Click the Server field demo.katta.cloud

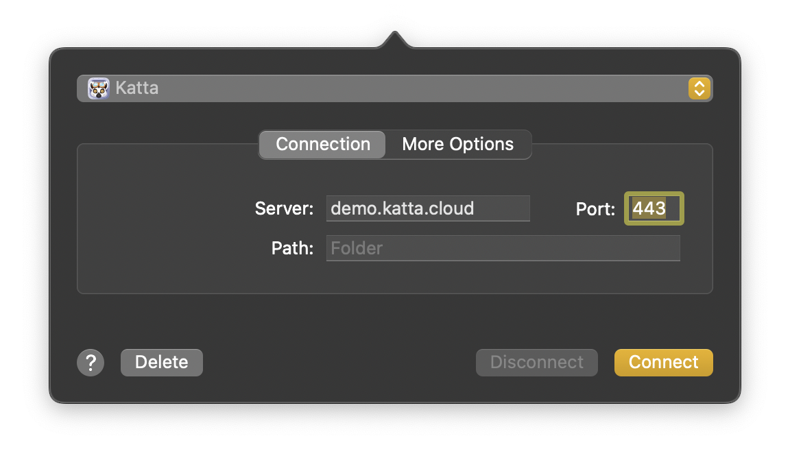[428, 208]
